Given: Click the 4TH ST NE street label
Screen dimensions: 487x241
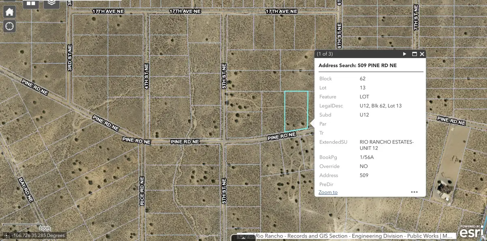Looking at the screenshot, I should (x=147, y=76).
